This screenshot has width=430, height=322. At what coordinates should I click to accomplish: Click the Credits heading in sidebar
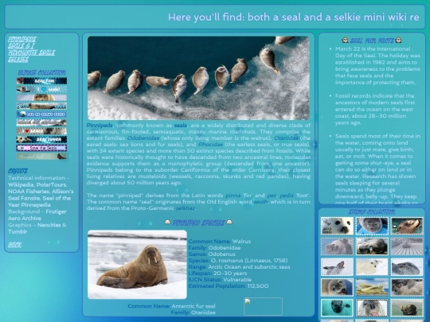(18, 171)
